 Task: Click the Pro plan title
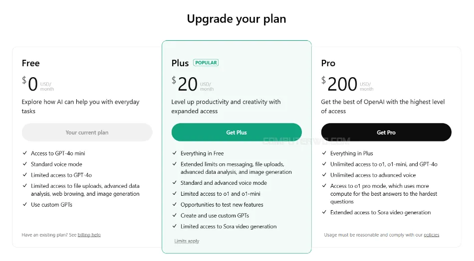click(x=328, y=63)
